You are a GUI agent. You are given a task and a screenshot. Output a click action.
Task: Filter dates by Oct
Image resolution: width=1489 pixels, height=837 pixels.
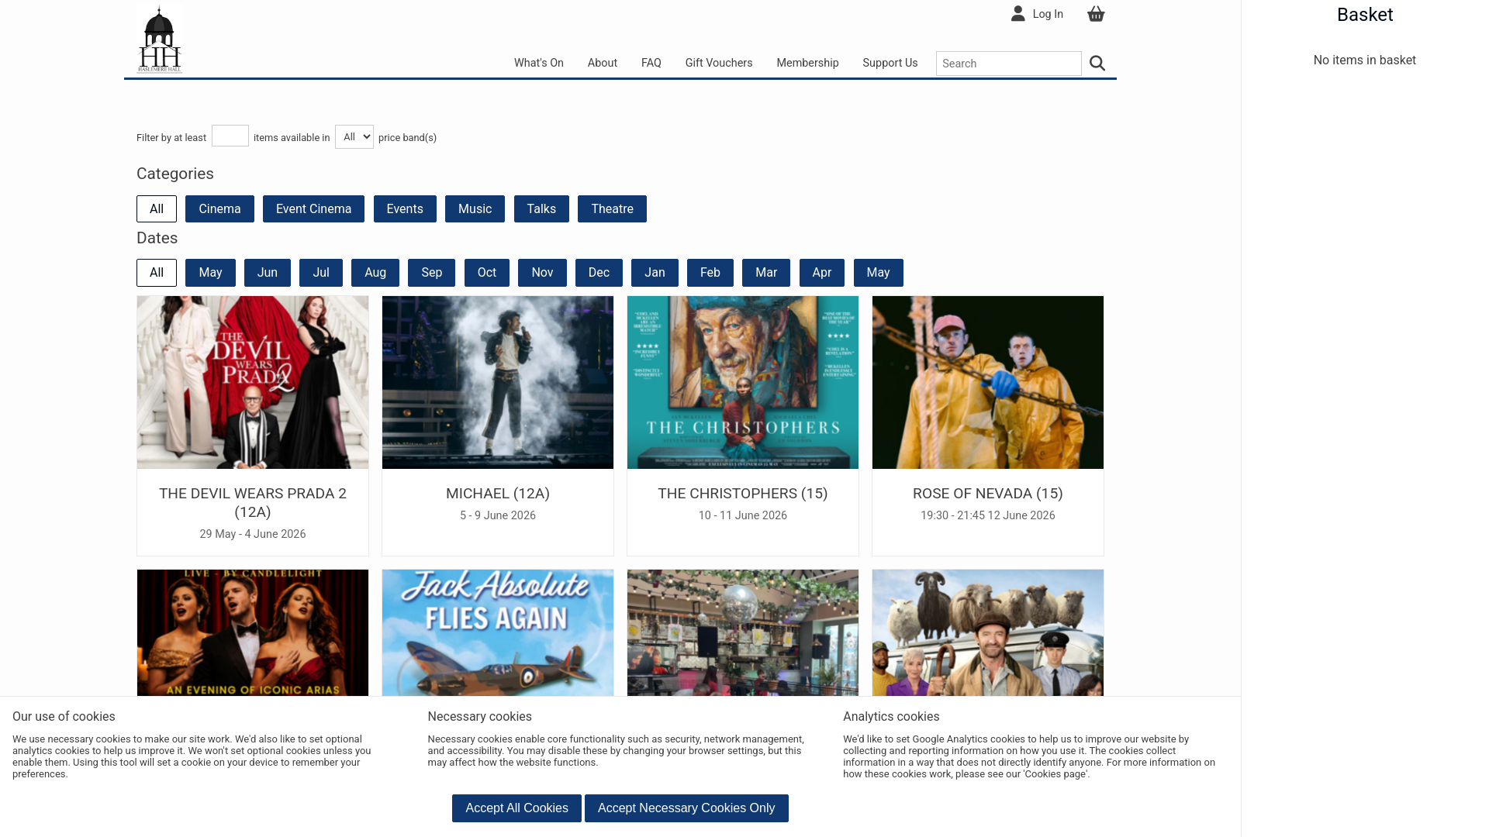coord(487,273)
